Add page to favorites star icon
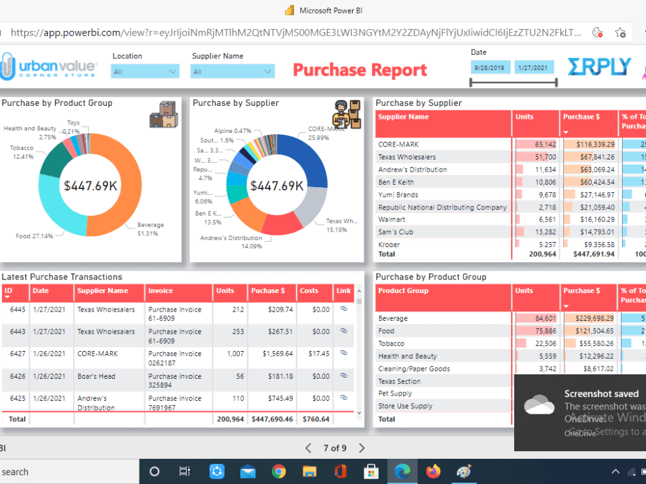 [x=620, y=32]
